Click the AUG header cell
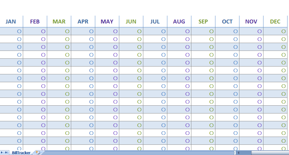Screen dimensions: 289x155 click(x=179, y=22)
